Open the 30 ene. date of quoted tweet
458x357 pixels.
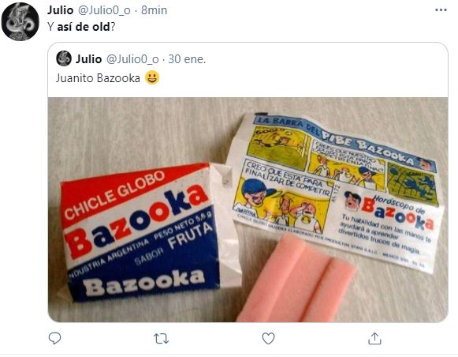[187, 59]
